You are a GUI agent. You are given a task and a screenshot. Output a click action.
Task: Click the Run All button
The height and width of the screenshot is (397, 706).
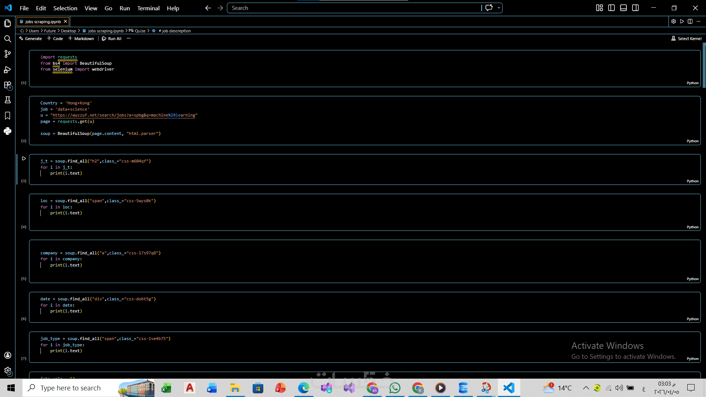(x=112, y=38)
